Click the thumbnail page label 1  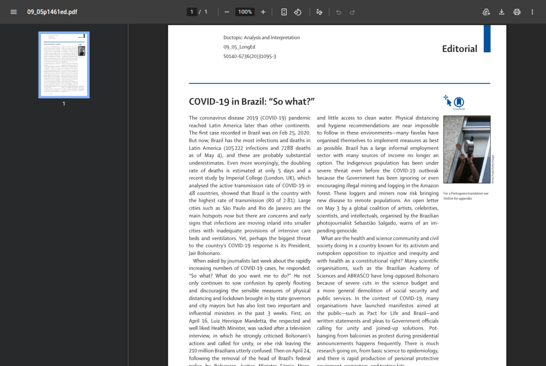pyautogui.click(x=64, y=104)
